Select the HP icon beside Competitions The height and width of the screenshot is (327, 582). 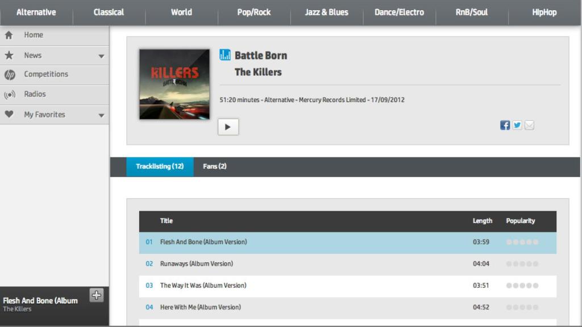click(9, 74)
